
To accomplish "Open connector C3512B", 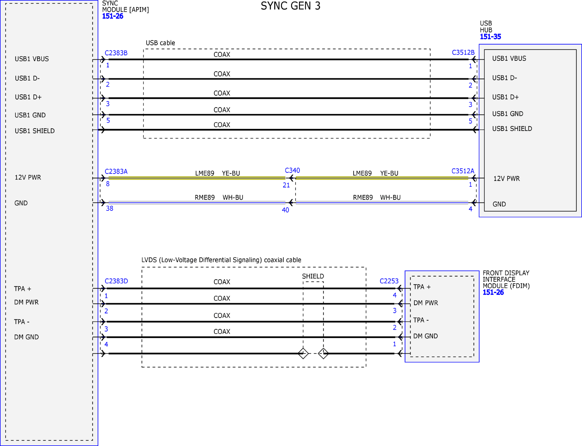I will (x=463, y=52).
